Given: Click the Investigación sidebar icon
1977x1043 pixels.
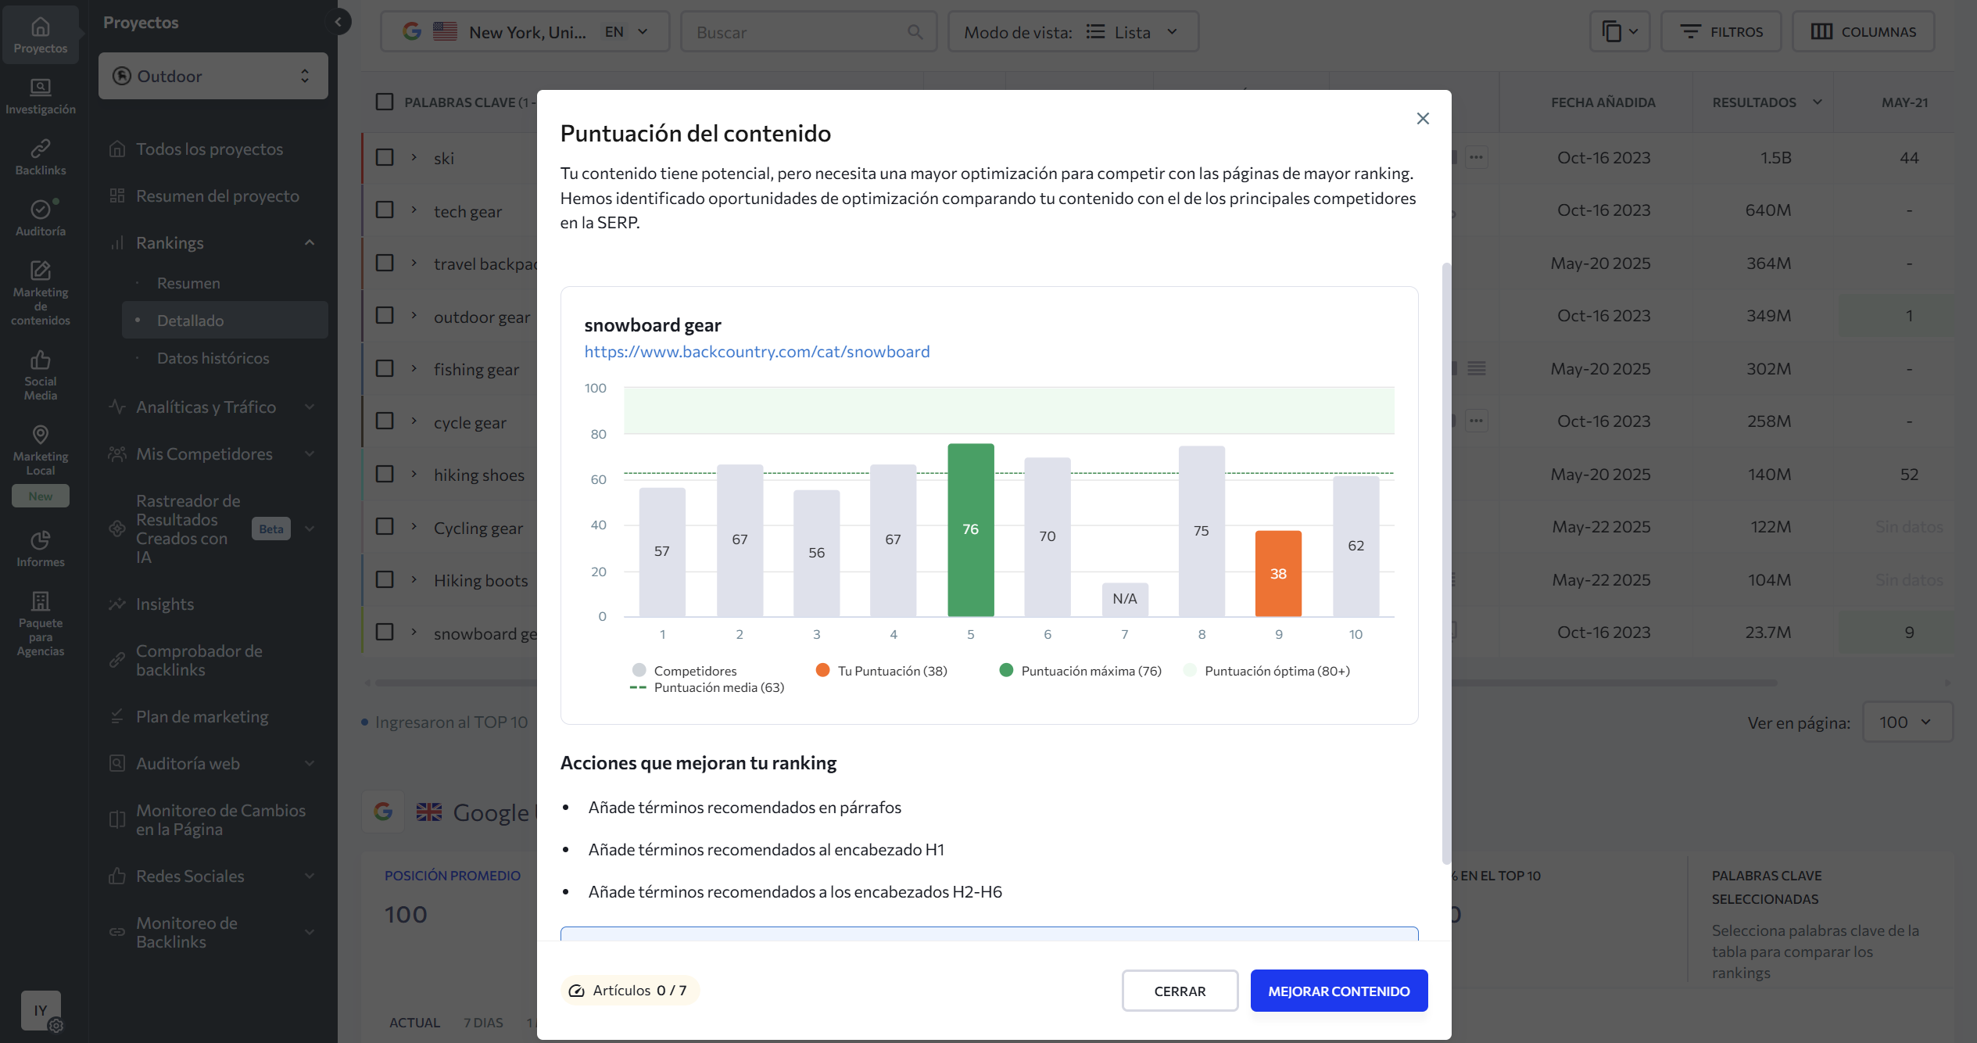Looking at the screenshot, I should pyautogui.click(x=41, y=95).
